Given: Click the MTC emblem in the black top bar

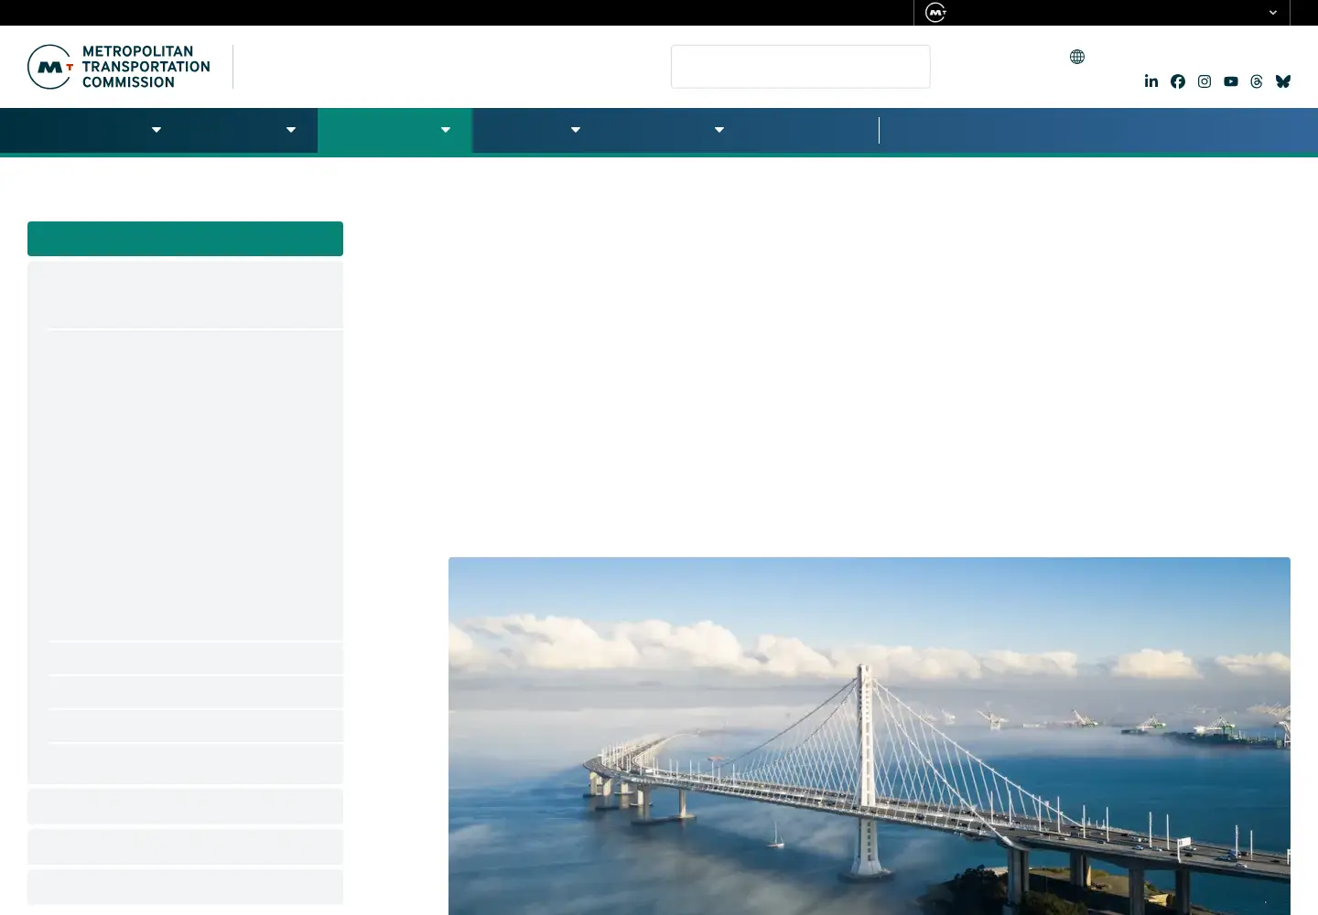Looking at the screenshot, I should [x=935, y=13].
